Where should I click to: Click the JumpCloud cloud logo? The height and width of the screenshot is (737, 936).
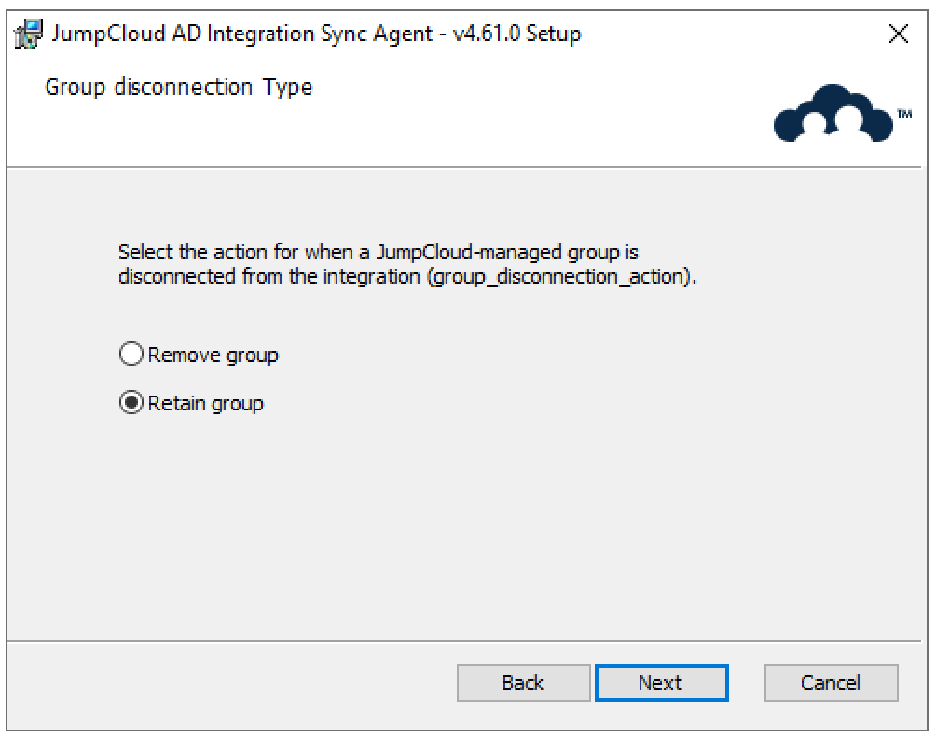coord(833,115)
